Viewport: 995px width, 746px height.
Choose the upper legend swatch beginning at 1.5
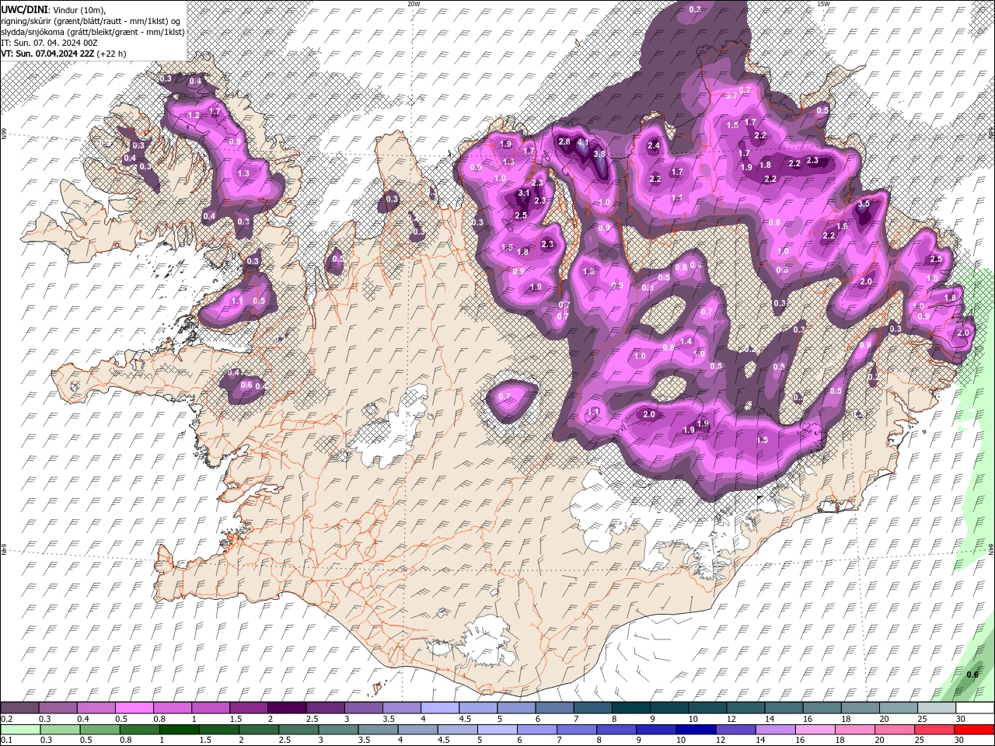pos(248,708)
